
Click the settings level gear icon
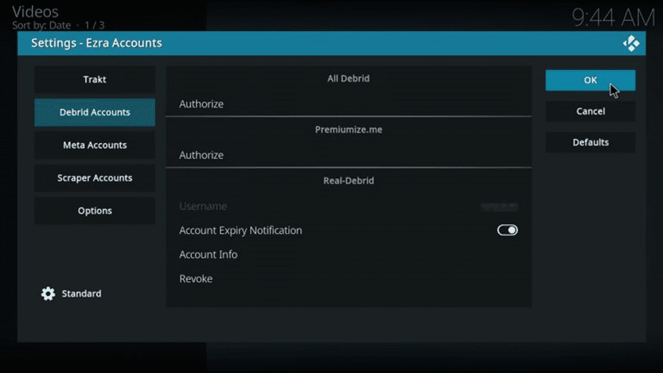(48, 294)
